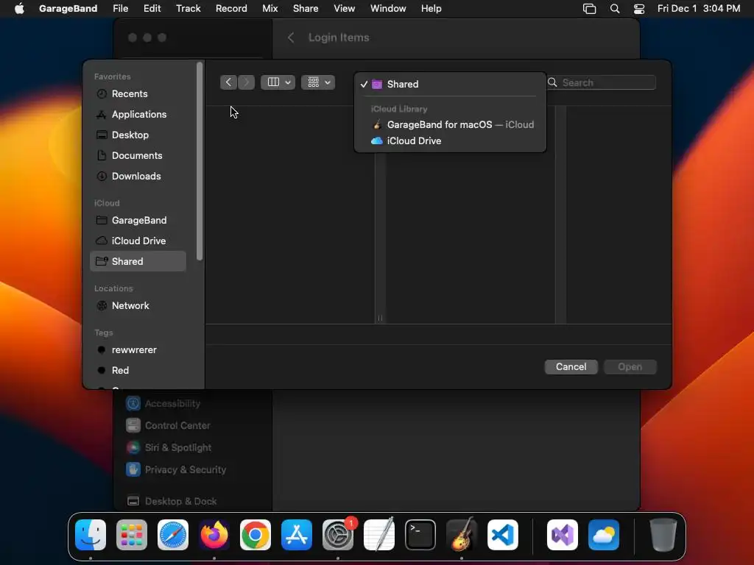Image resolution: width=754 pixels, height=565 pixels.
Task: Open the File menu
Action: (120, 8)
